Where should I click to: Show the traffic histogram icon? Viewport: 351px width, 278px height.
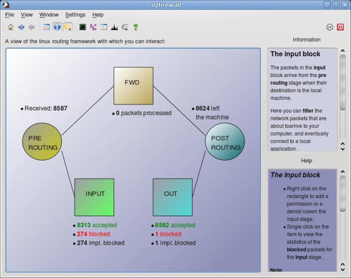click(x=115, y=27)
